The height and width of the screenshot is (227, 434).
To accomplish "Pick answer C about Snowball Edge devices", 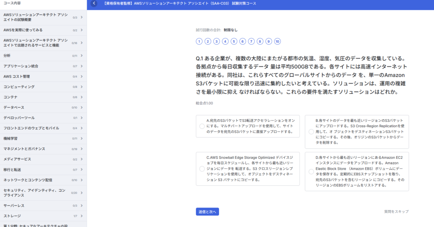I will (x=202, y=168).
